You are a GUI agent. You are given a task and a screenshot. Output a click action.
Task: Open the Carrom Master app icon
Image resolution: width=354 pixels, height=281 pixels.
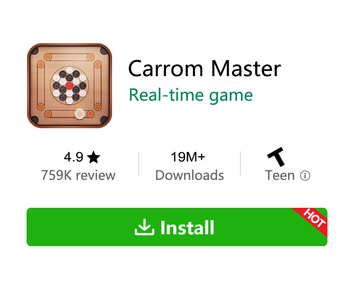point(69,85)
